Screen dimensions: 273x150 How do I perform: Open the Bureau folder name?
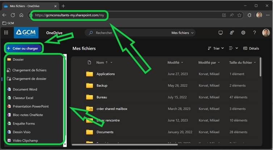[x=102, y=97]
